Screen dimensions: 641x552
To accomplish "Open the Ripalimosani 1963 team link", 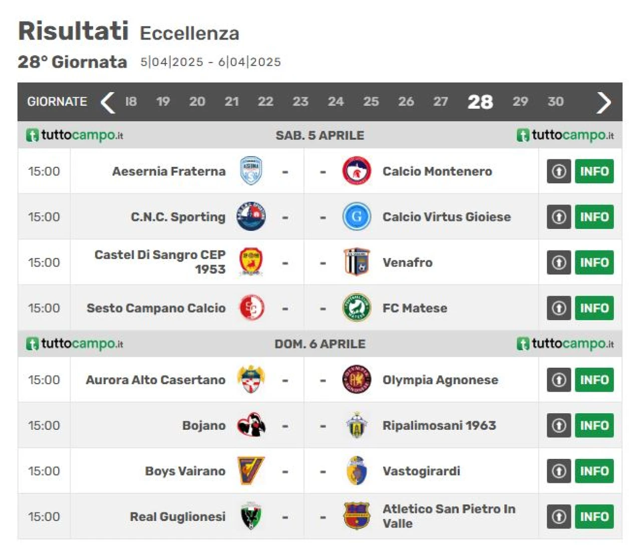I will [439, 425].
